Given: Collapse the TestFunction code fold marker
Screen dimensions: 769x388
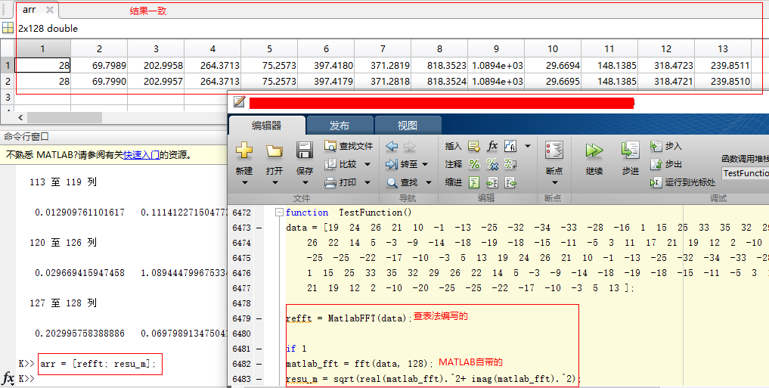Looking at the screenshot, I should coord(279,213).
